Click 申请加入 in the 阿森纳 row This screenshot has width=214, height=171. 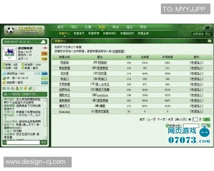[x=197, y=62]
